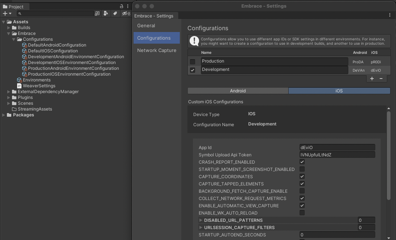The width and height of the screenshot is (396, 240).
Task: Open Network Capture settings section
Action: (x=157, y=50)
